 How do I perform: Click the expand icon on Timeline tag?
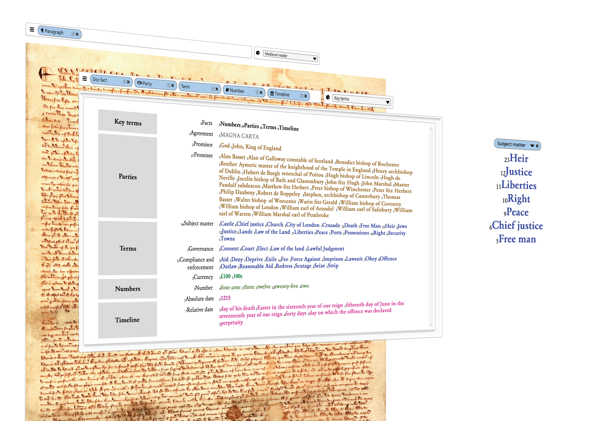coord(302,96)
